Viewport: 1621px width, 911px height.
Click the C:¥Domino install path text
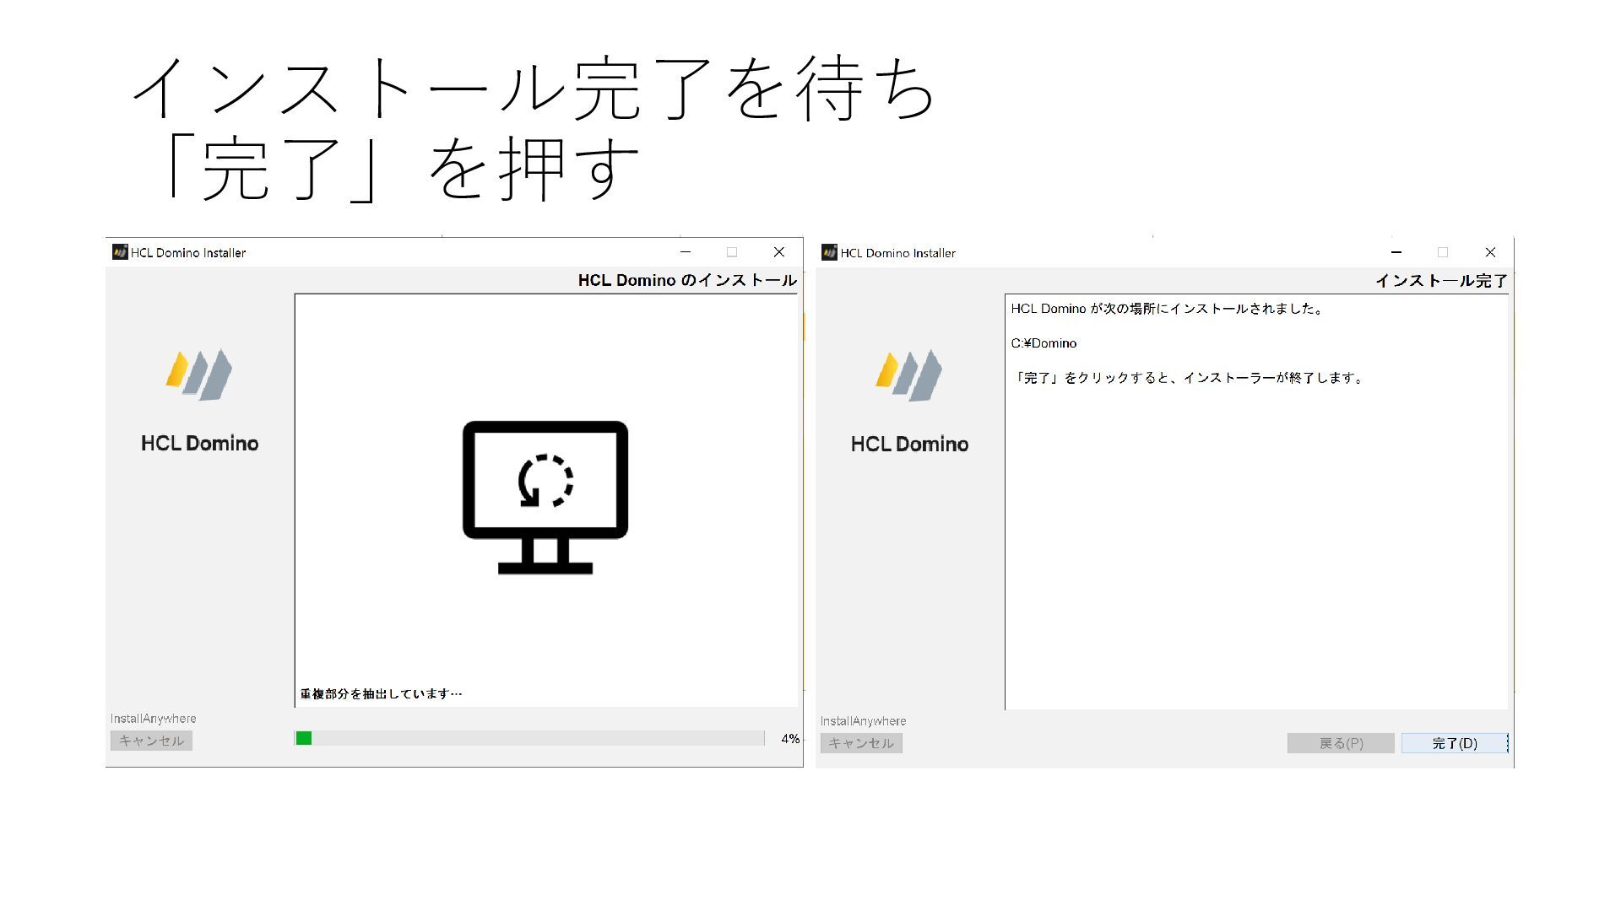[x=1044, y=343]
